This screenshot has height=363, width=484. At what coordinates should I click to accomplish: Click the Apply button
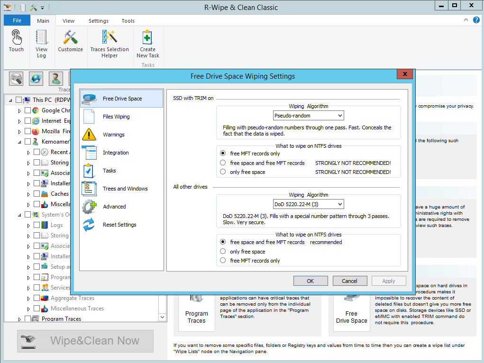pos(389,281)
